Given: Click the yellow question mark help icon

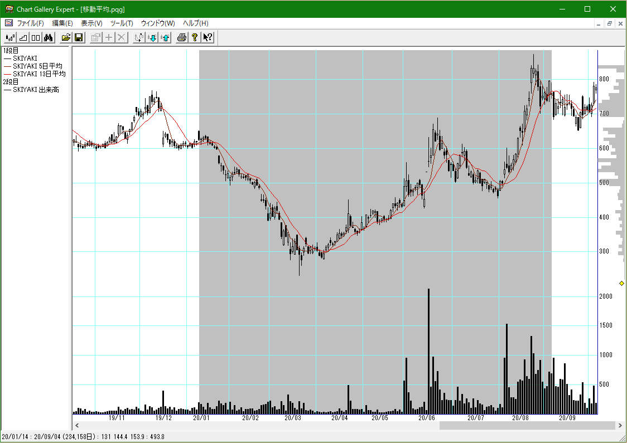Looking at the screenshot, I should [195, 37].
